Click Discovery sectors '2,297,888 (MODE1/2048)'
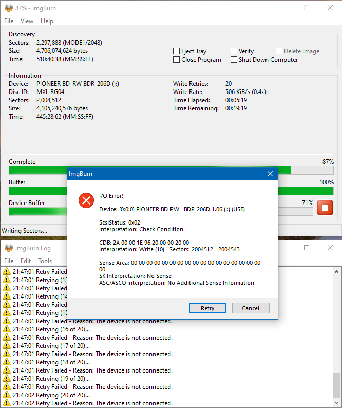Screen dimensions: 342x408 coord(69,43)
